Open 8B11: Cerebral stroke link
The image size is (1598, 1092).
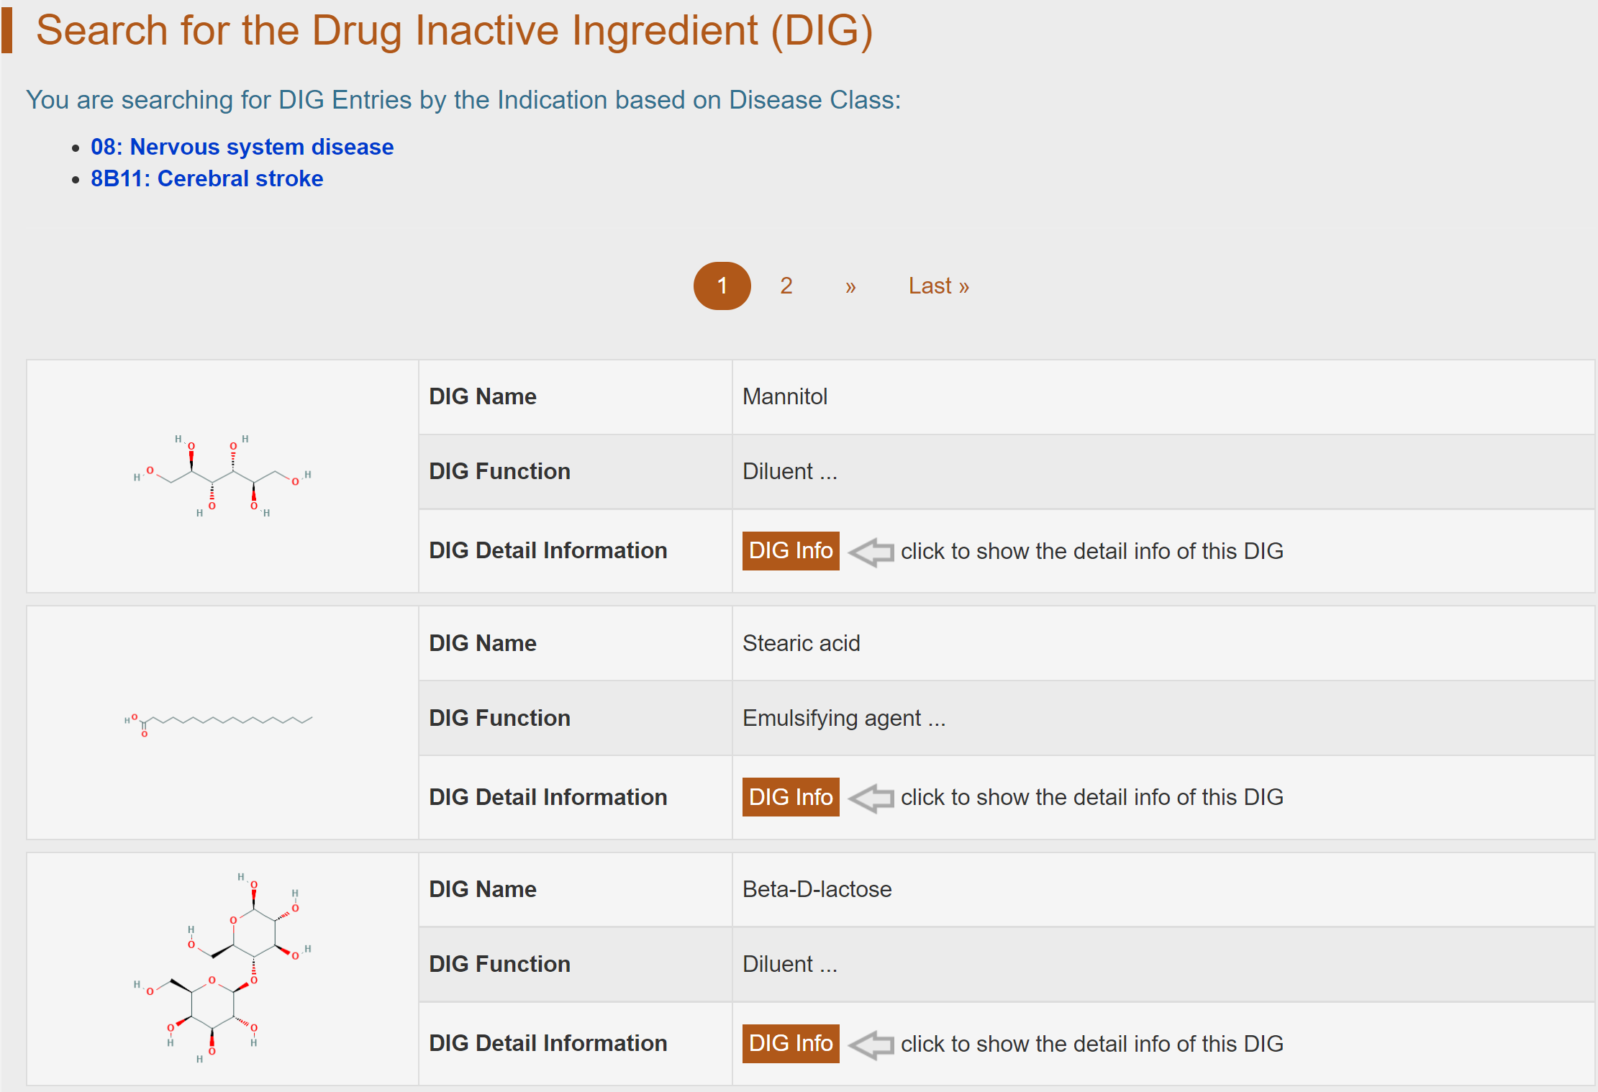(x=206, y=178)
